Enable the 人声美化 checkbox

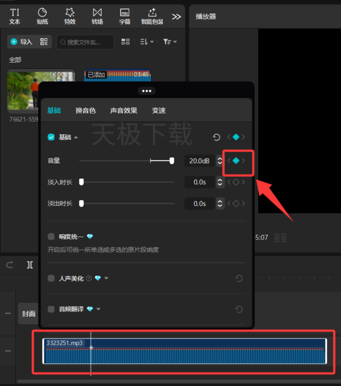click(x=51, y=279)
